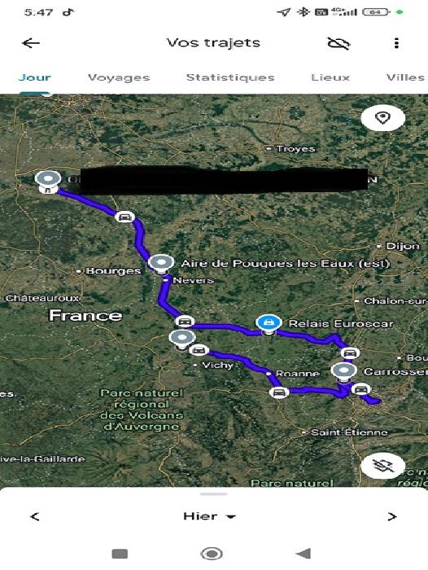Tap the location pin button on map
428x570 pixels.
tap(383, 118)
